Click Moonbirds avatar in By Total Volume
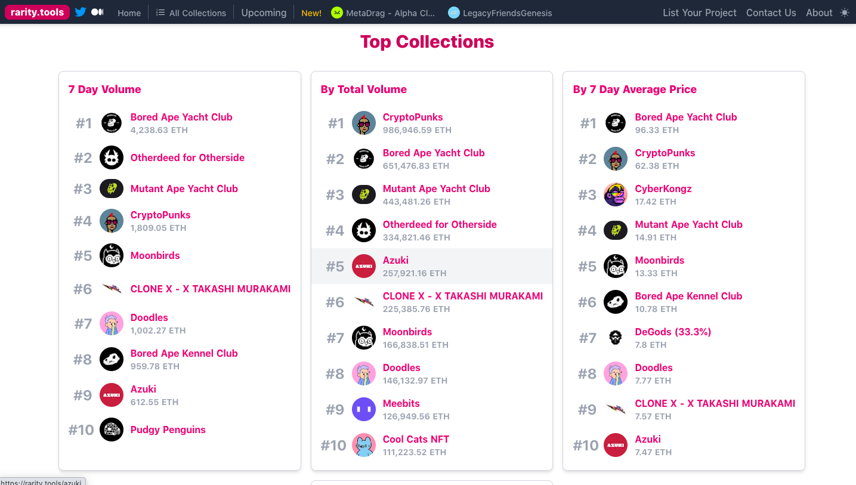Image resolution: width=856 pixels, height=485 pixels. [x=364, y=338]
